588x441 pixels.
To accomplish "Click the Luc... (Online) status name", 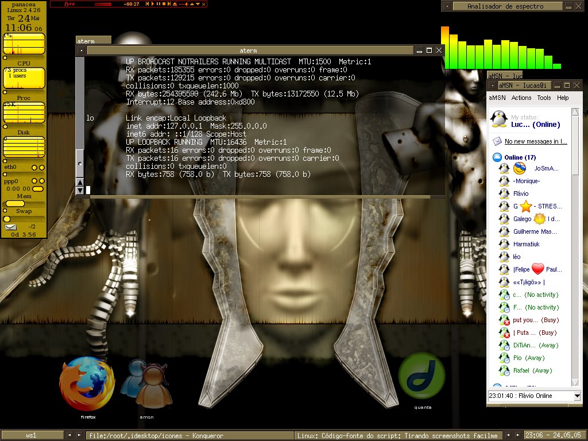I will [536, 125].
